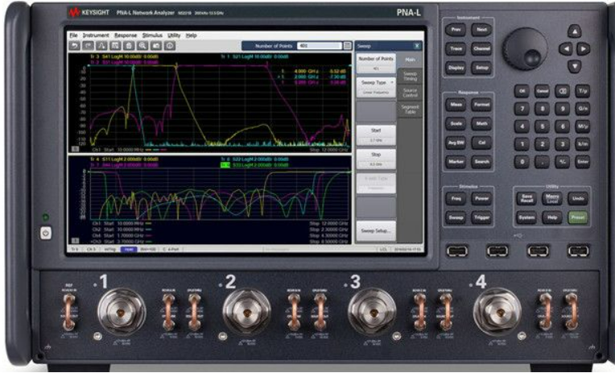Touch the rotary knob on the front panel
This screenshot has width=615, height=373.
pyautogui.click(x=525, y=48)
